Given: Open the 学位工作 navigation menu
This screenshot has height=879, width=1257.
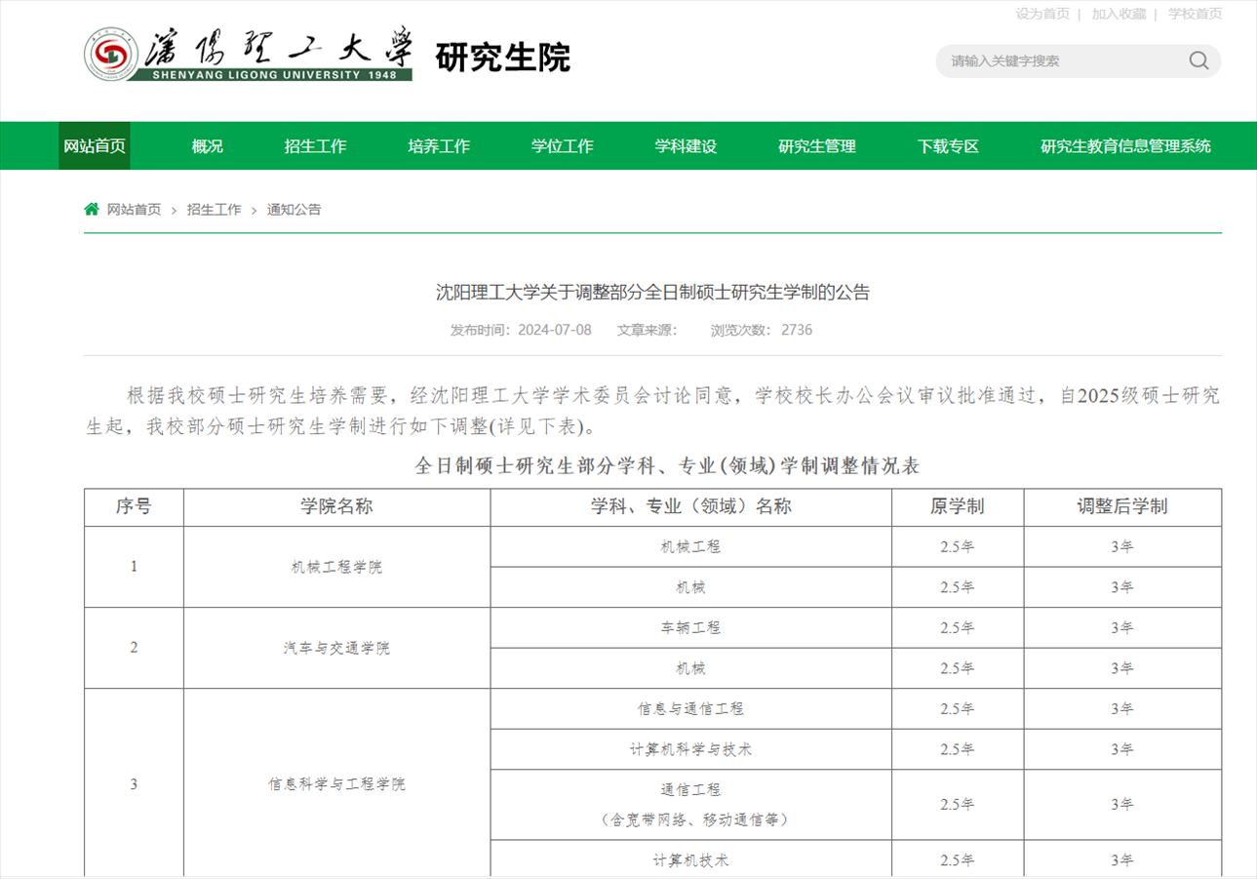Looking at the screenshot, I should pyautogui.click(x=561, y=145).
